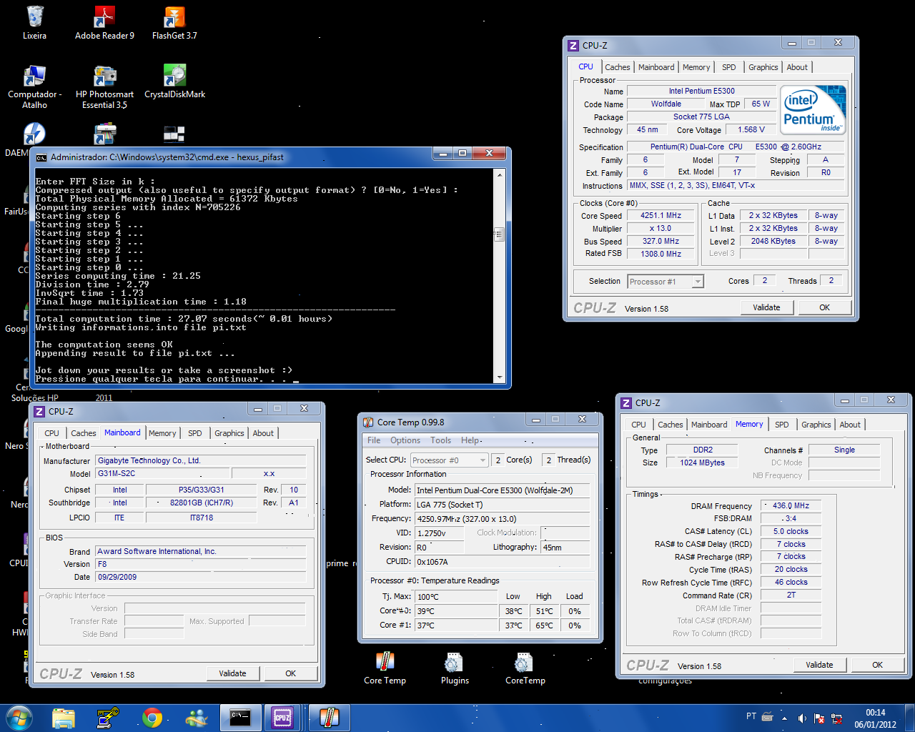915x732 pixels.
Task: Click the Intel Pentium inside logo
Action: click(x=813, y=110)
